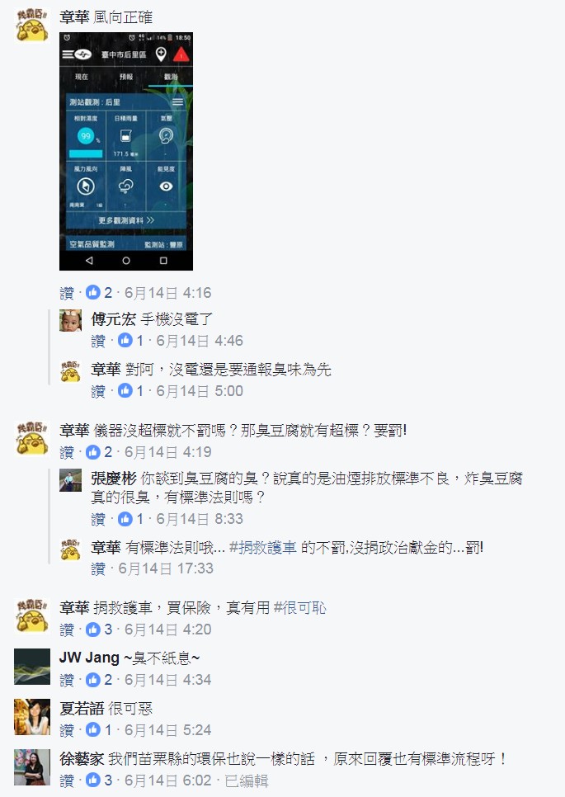Click like reaction icon on 手機沒電了 reply

(x=125, y=340)
